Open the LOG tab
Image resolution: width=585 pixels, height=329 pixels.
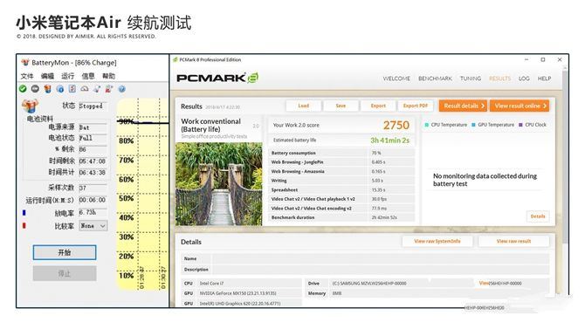[x=524, y=79]
